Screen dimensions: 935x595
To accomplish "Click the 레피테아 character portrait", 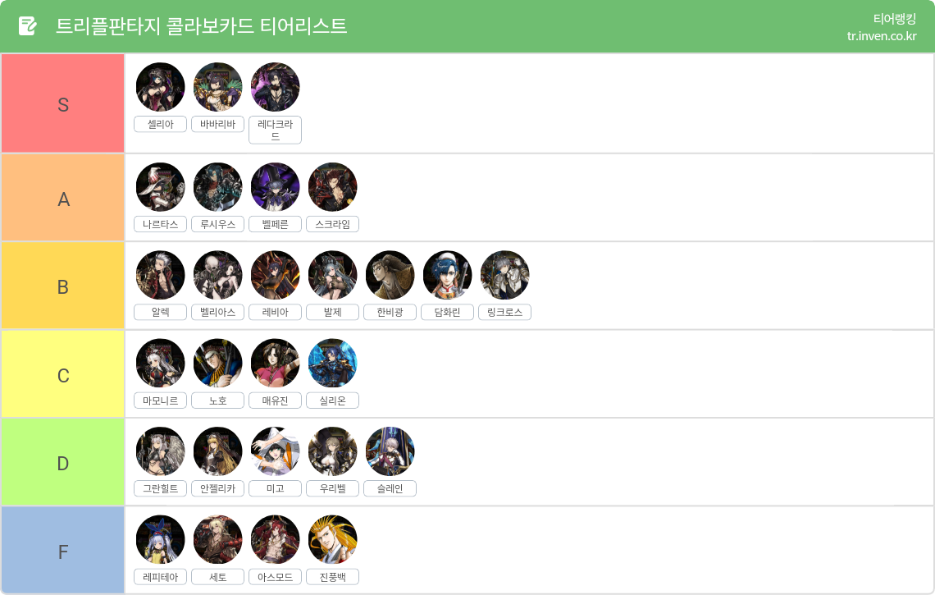I will point(161,540).
